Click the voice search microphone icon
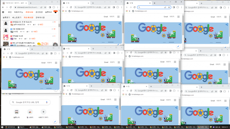Image resolution: width=230 pixels, height=129 pixels. coord(47,102)
